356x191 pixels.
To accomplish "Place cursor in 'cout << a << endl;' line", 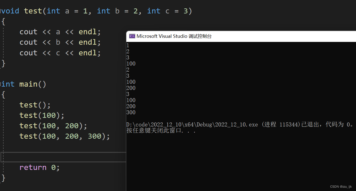I will (x=60, y=32).
